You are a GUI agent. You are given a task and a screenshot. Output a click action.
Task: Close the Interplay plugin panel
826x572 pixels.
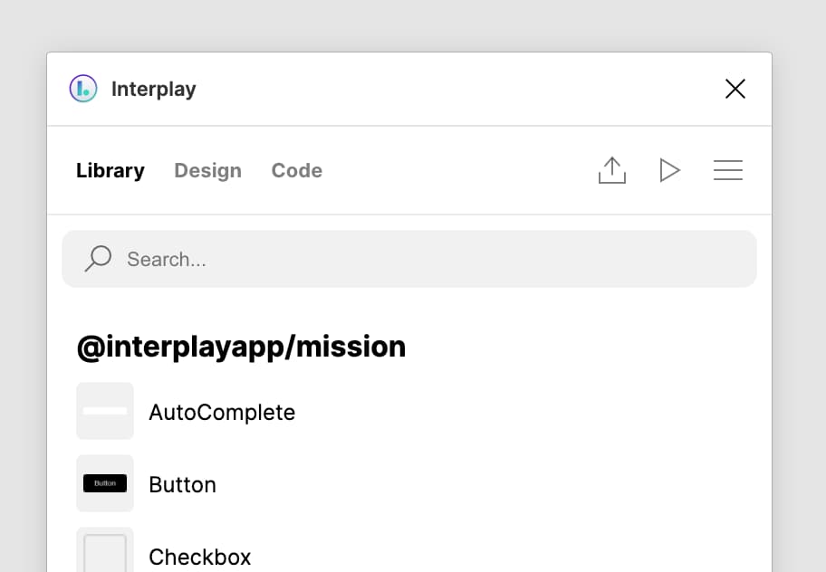(735, 89)
